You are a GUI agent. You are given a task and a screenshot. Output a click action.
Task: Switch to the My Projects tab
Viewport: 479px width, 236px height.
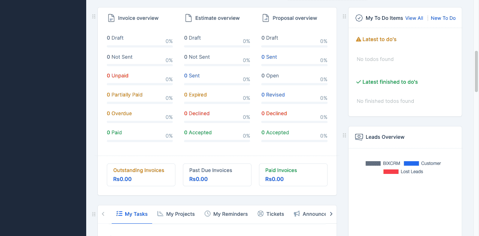click(176, 214)
